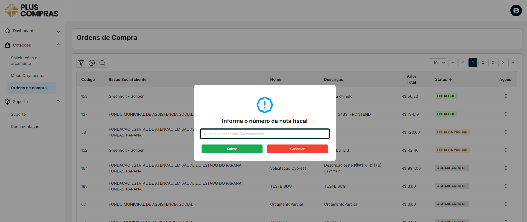Image resolution: width=527 pixels, height=222 pixels.
Task: Focus the nota fiscal number input field
Action: point(264,134)
